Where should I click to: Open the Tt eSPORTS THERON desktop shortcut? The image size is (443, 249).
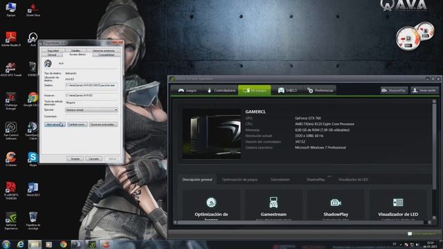pos(11,191)
